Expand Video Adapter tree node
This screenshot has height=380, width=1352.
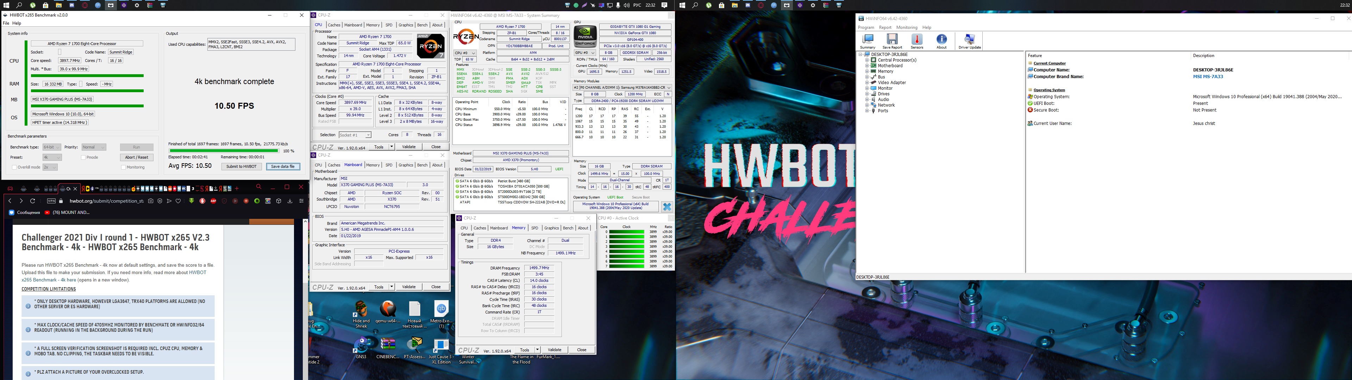click(867, 82)
